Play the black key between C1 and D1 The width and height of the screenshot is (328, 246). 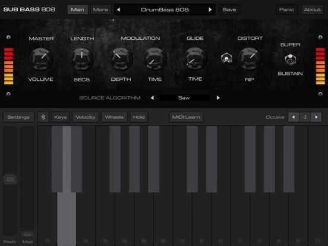pyautogui.click(x=192, y=159)
